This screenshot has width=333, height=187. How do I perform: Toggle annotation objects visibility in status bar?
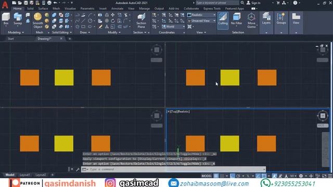pos(274,176)
